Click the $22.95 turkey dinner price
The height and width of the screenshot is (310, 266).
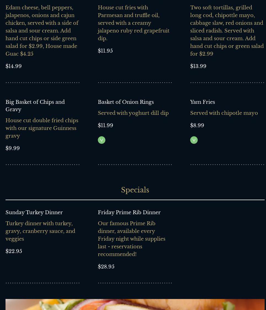(x=14, y=251)
